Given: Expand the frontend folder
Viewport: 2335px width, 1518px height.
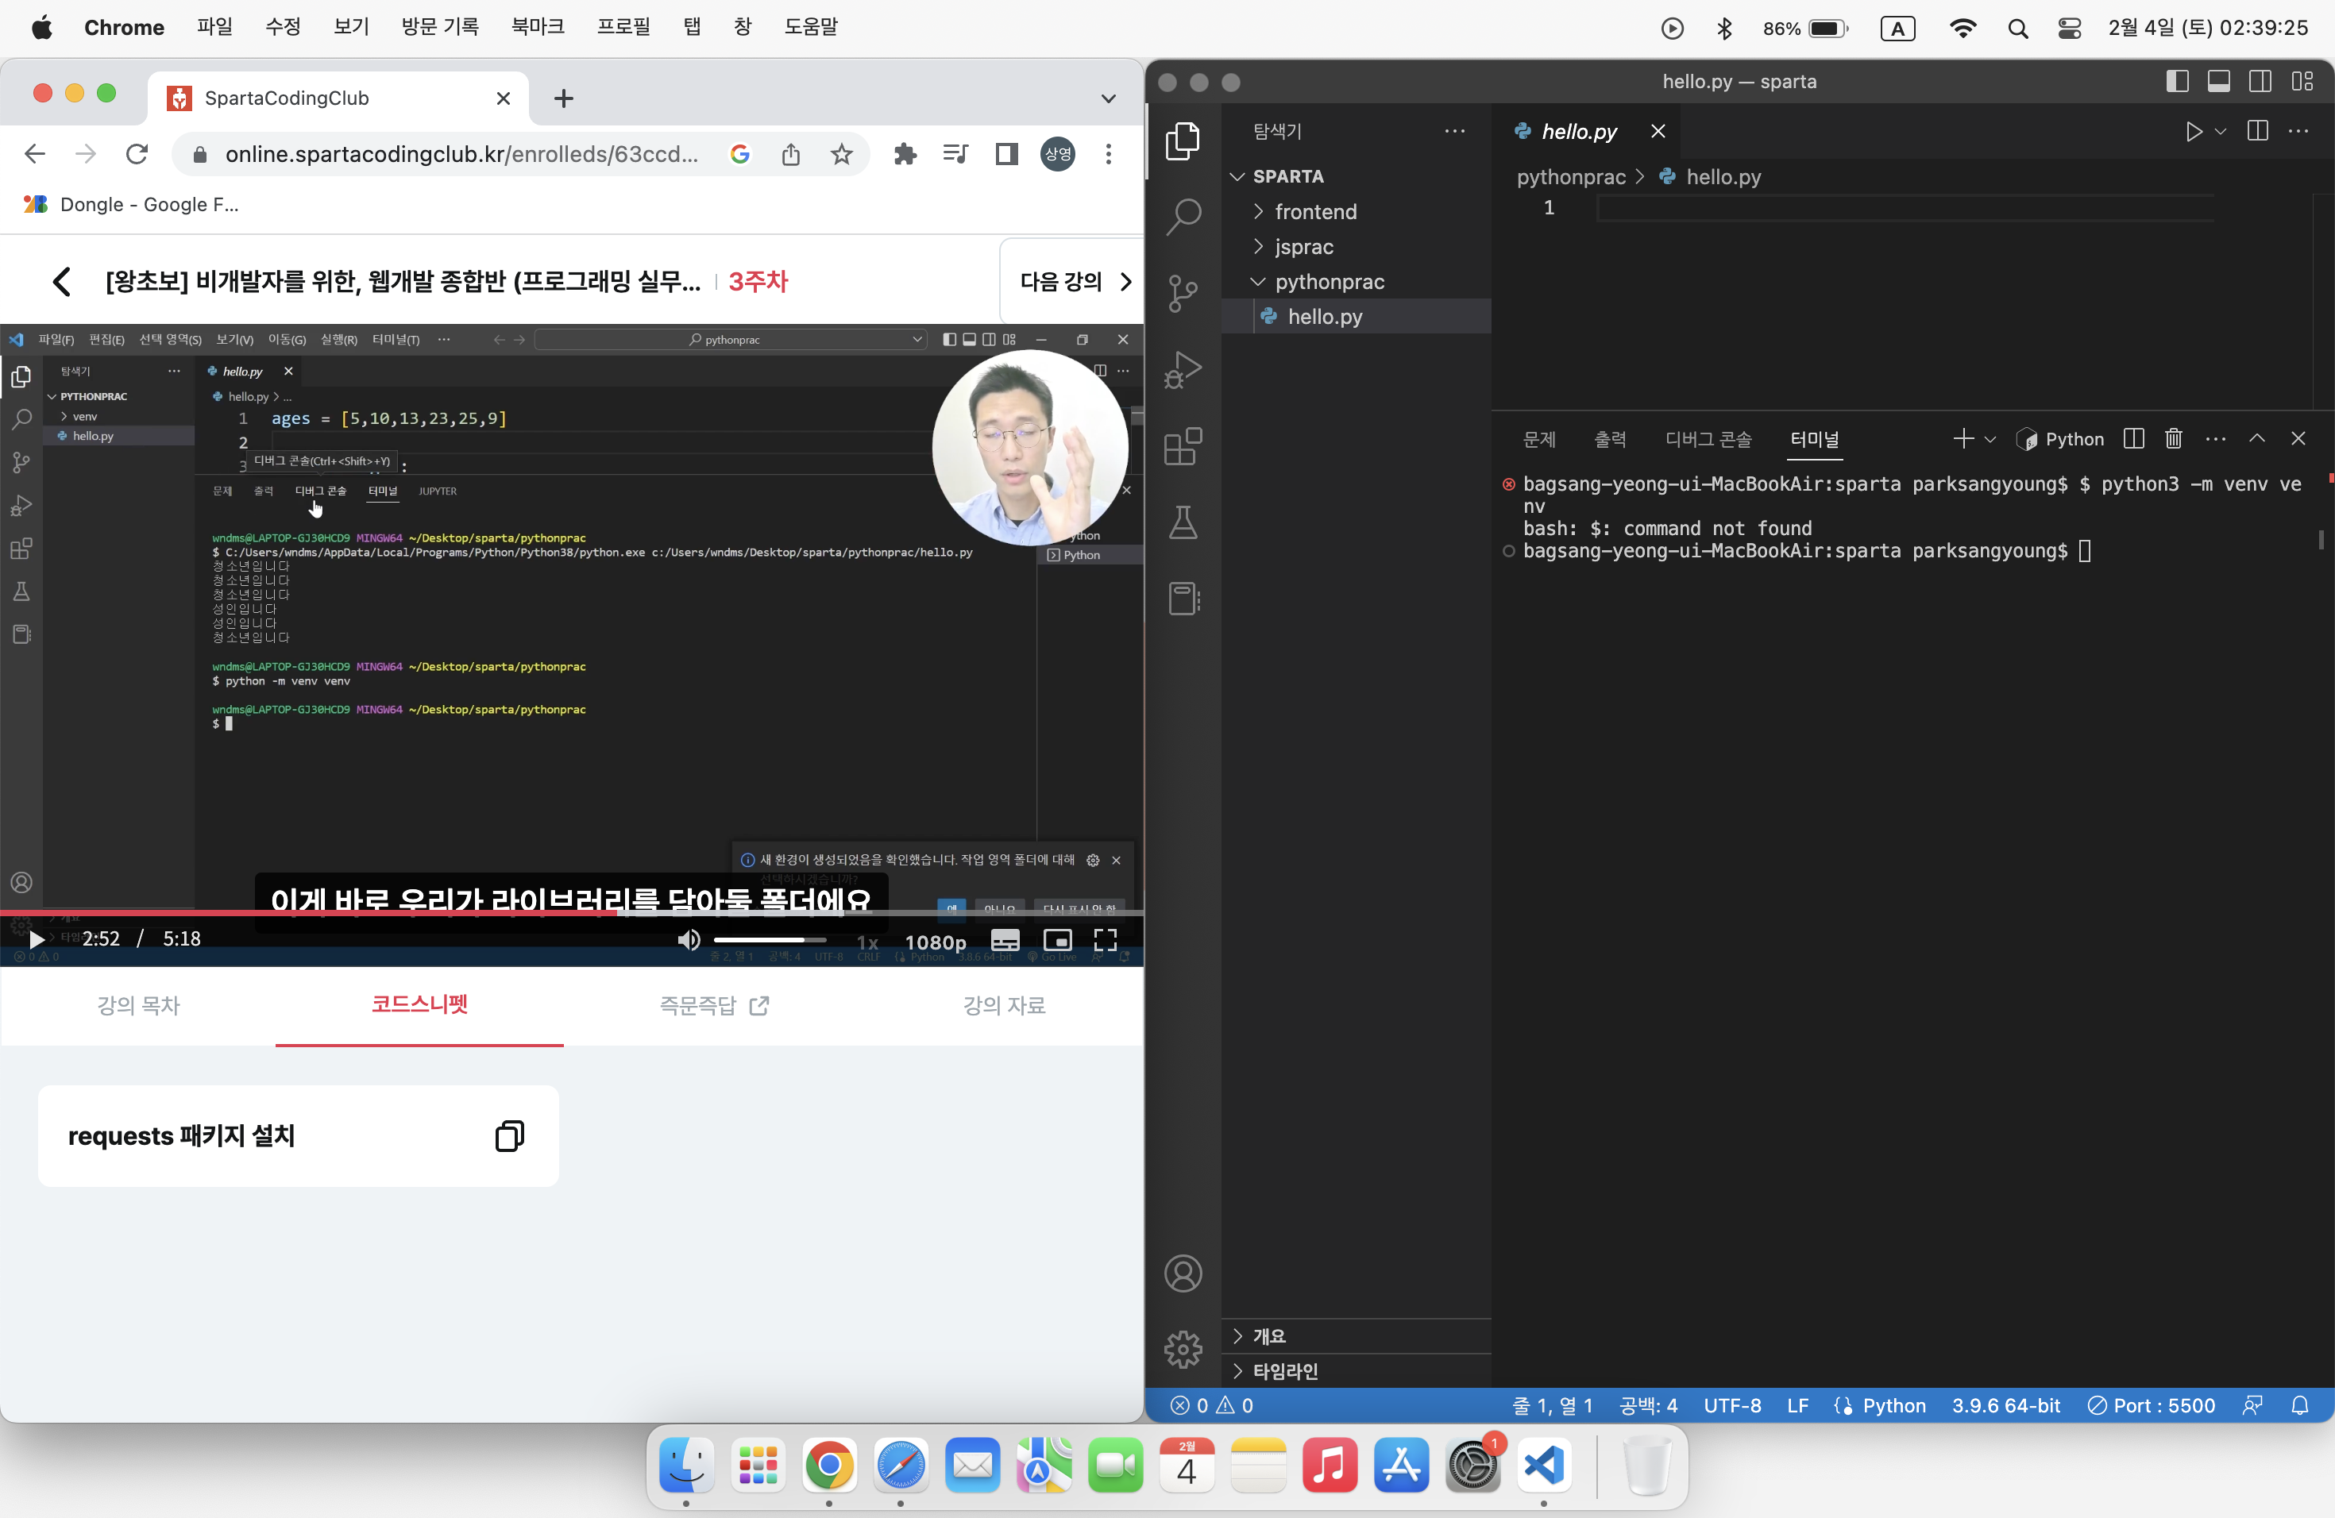Looking at the screenshot, I should click(1314, 211).
